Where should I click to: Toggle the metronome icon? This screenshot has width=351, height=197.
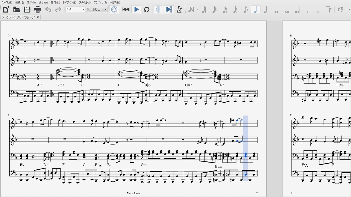180,10
